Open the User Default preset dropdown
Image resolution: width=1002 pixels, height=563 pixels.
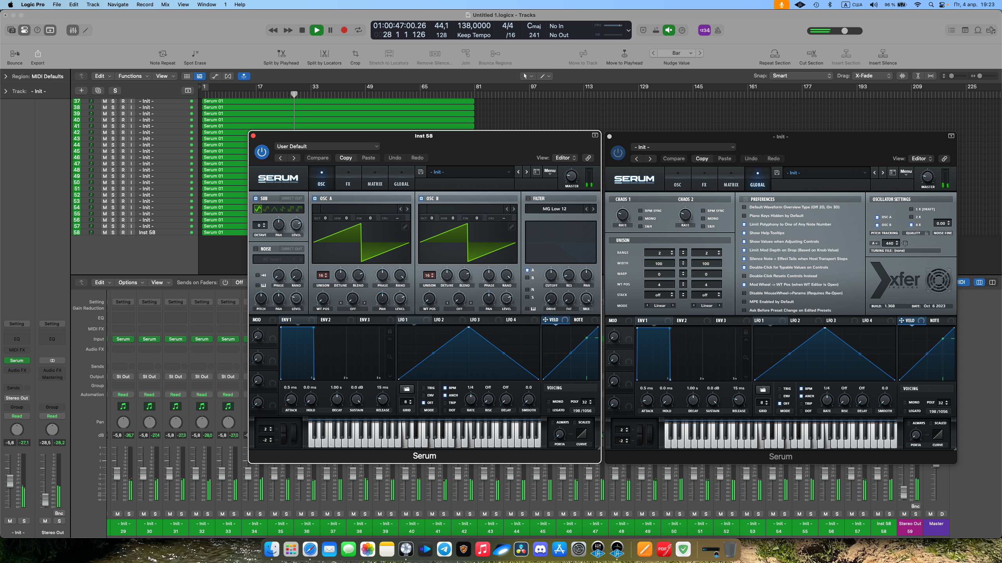point(327,146)
